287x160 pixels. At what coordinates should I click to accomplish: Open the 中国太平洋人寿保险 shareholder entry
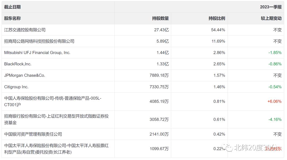point(56,149)
